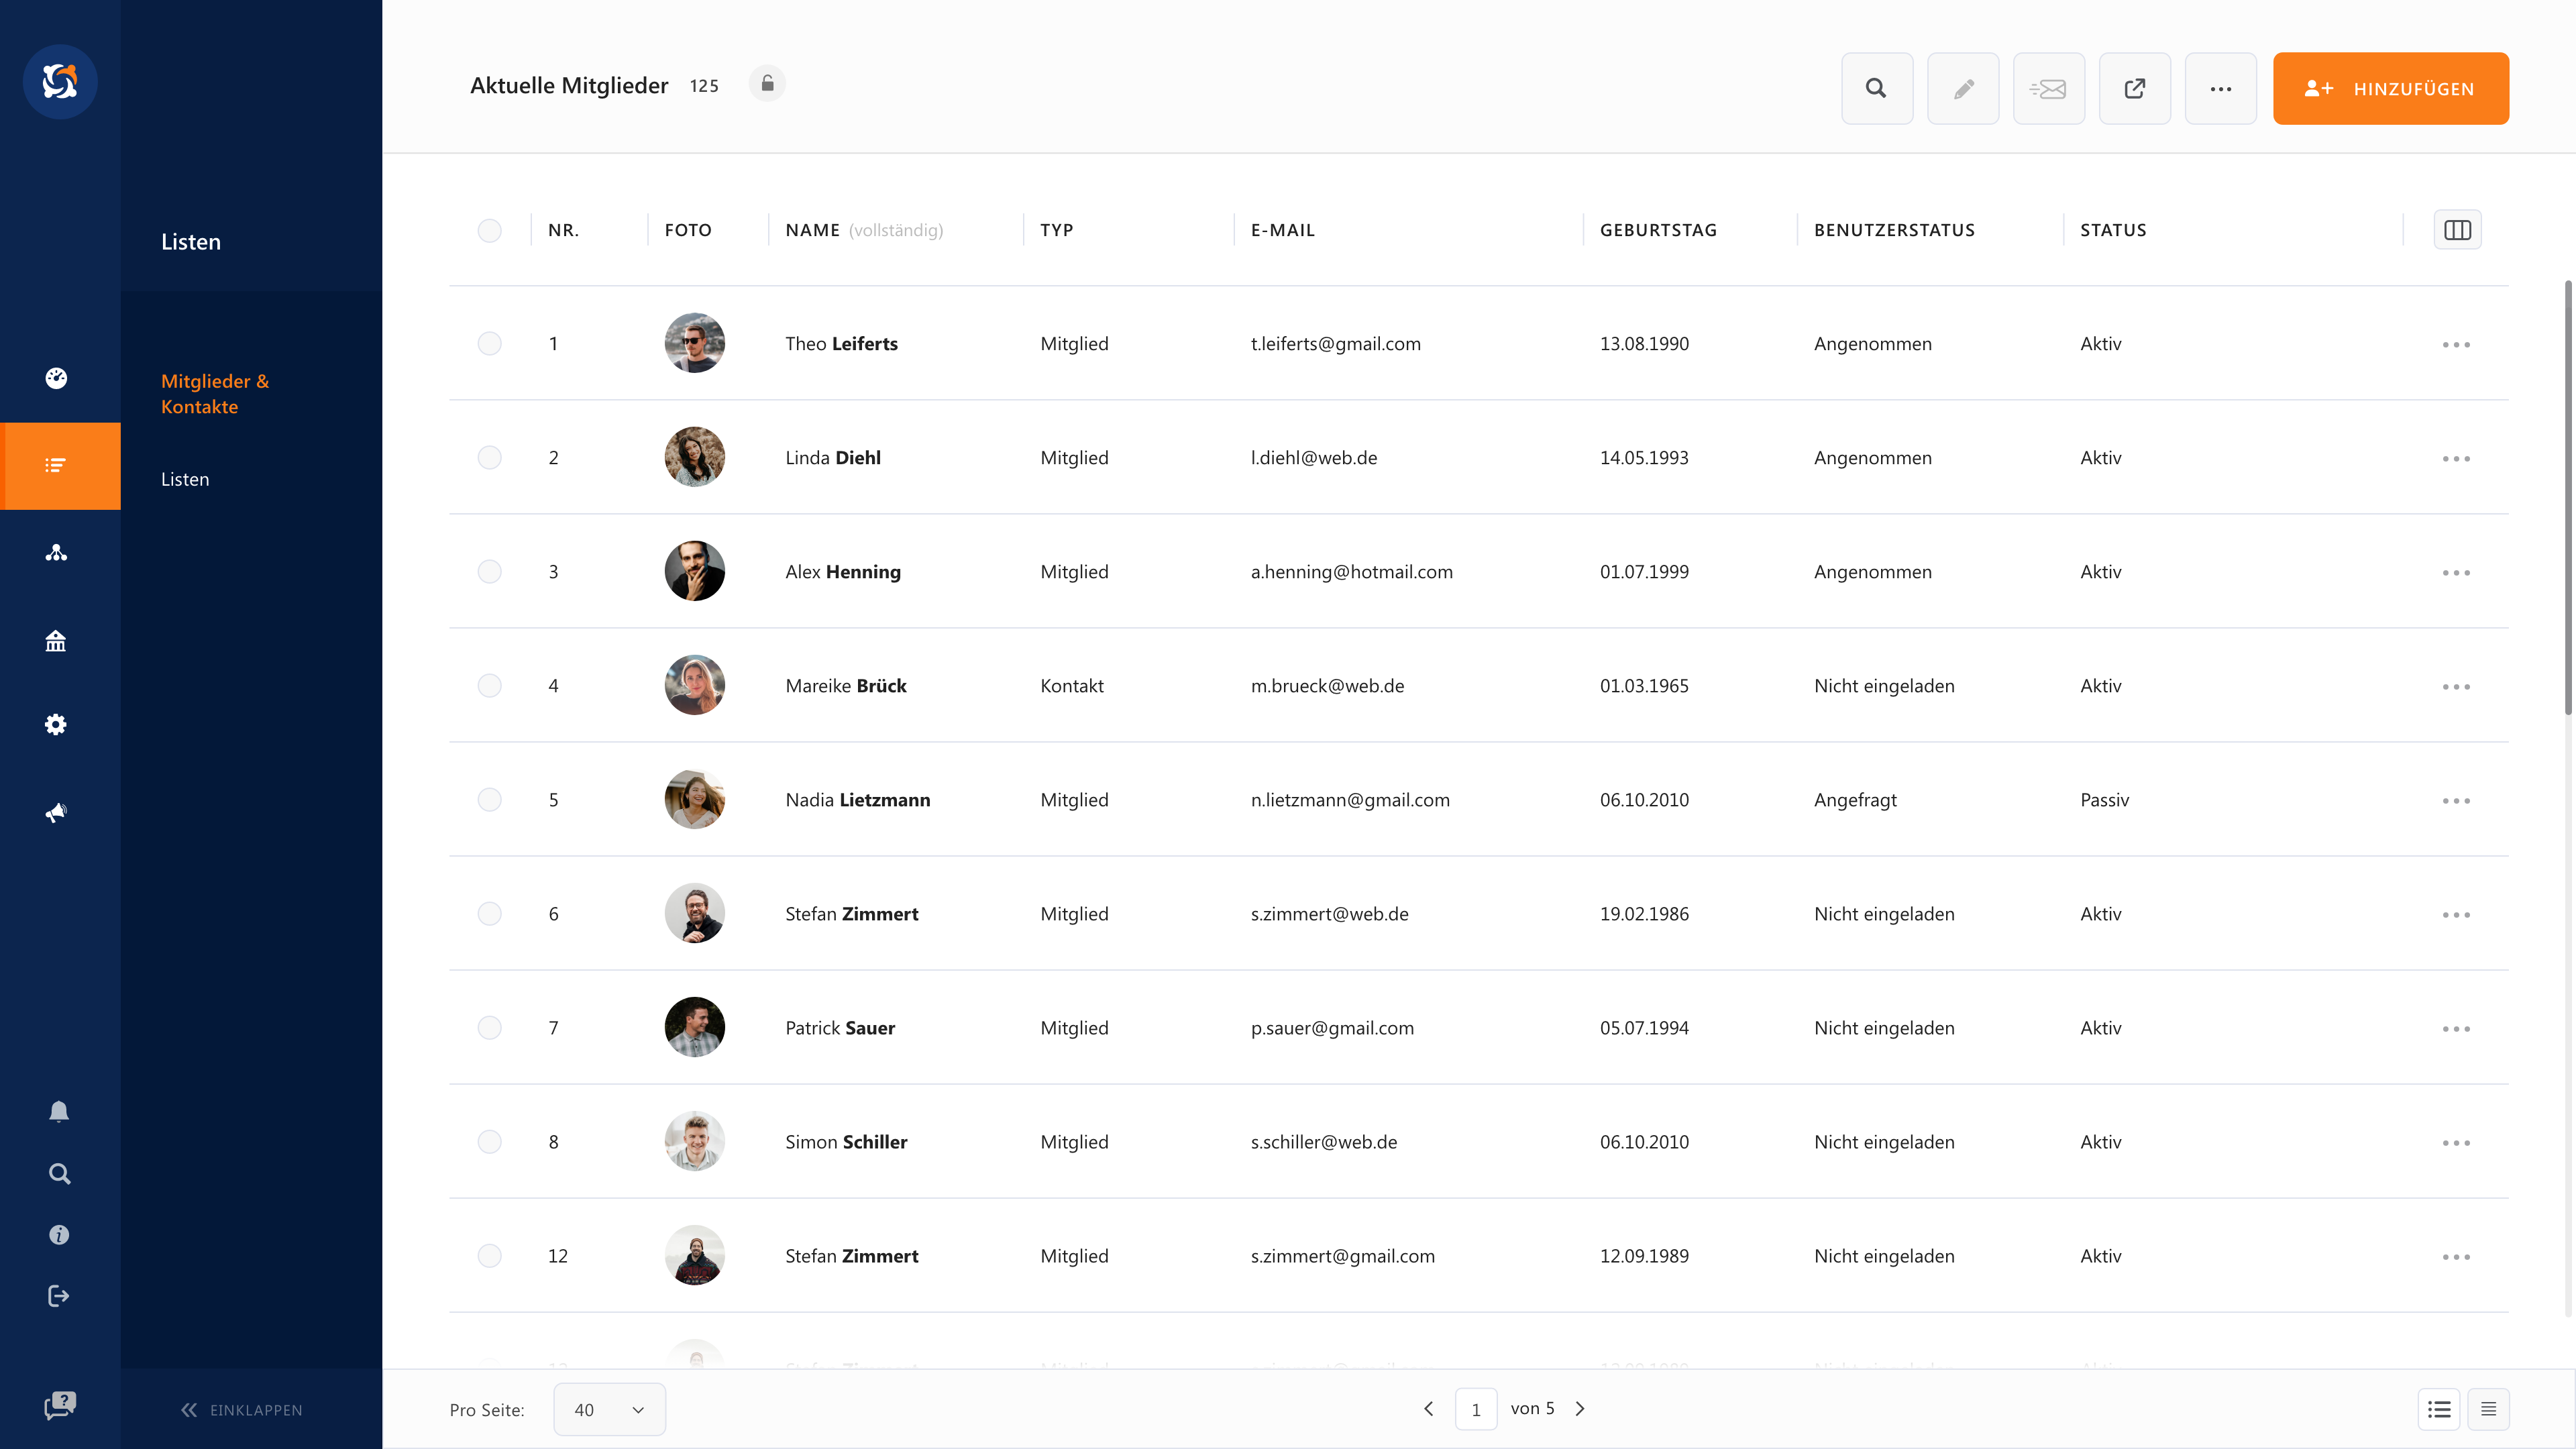Open the column configuration icon
The image size is (2576, 1449).
pyautogui.click(x=2457, y=230)
